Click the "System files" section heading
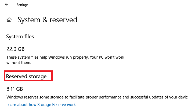Image resolution: width=188 pixels, height=110 pixels. [20, 36]
